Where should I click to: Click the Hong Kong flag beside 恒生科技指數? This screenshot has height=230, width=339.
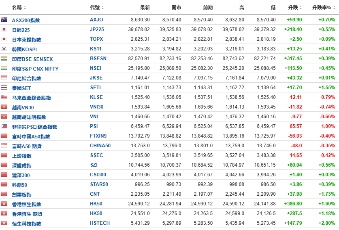point(4,223)
